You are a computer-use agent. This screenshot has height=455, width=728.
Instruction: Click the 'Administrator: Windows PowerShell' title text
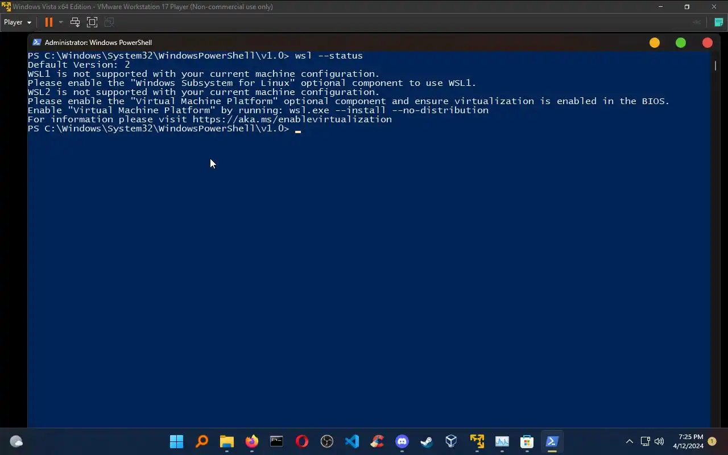[98, 43]
